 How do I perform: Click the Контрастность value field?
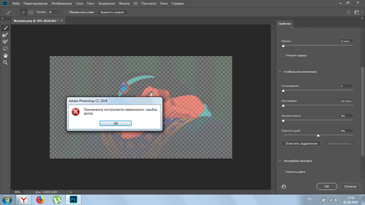click(346, 116)
